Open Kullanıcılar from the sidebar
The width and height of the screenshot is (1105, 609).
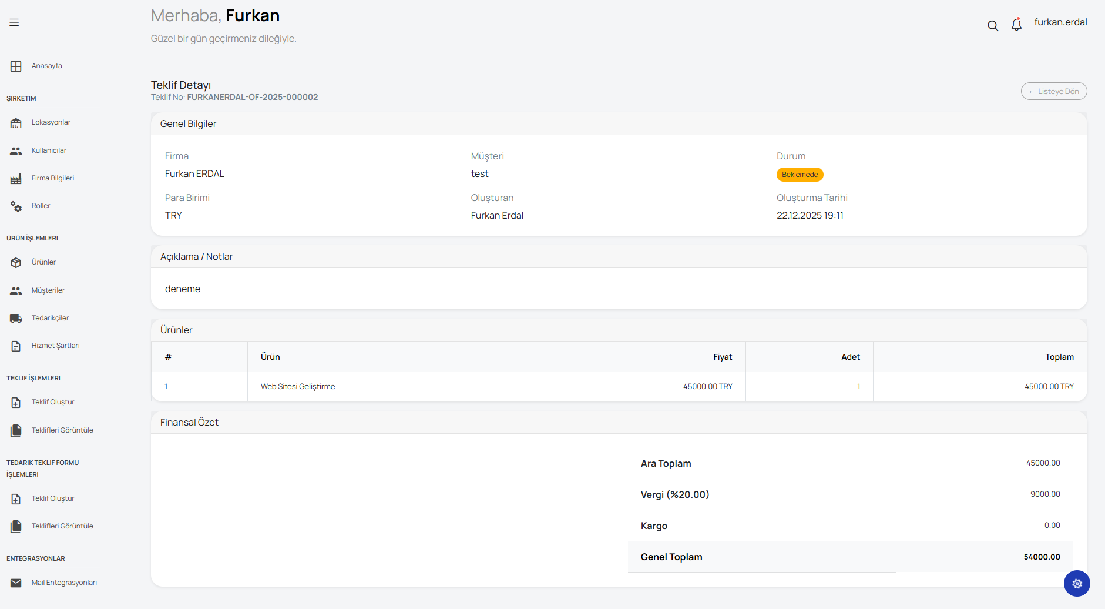click(x=49, y=150)
